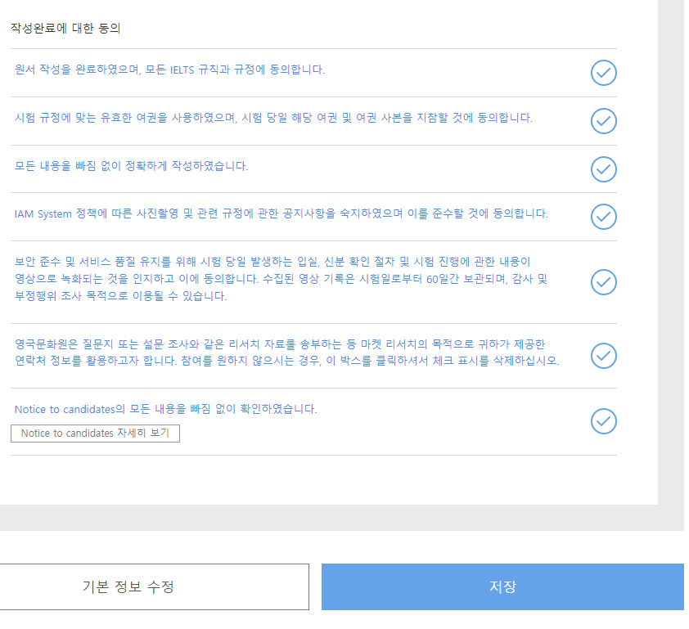Uncheck the IELTS rules and regulations agreement checkmark

(x=603, y=73)
